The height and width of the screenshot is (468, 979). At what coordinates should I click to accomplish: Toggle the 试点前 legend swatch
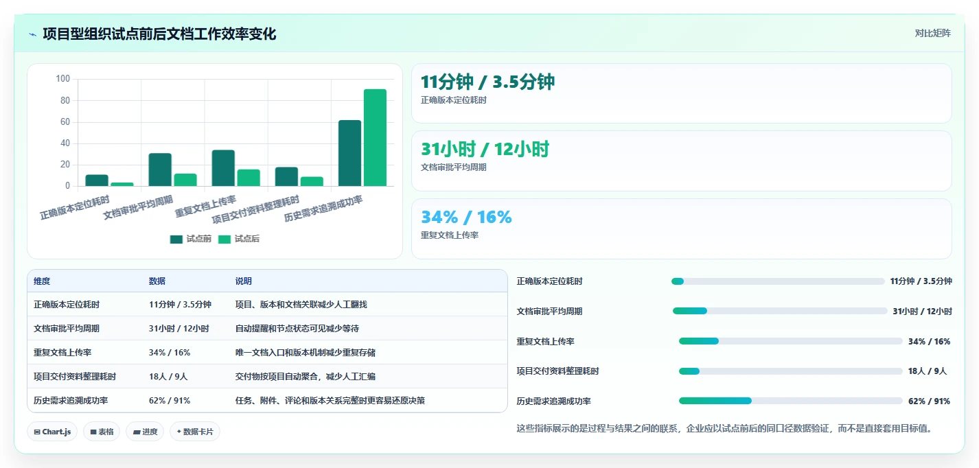pyautogui.click(x=176, y=239)
